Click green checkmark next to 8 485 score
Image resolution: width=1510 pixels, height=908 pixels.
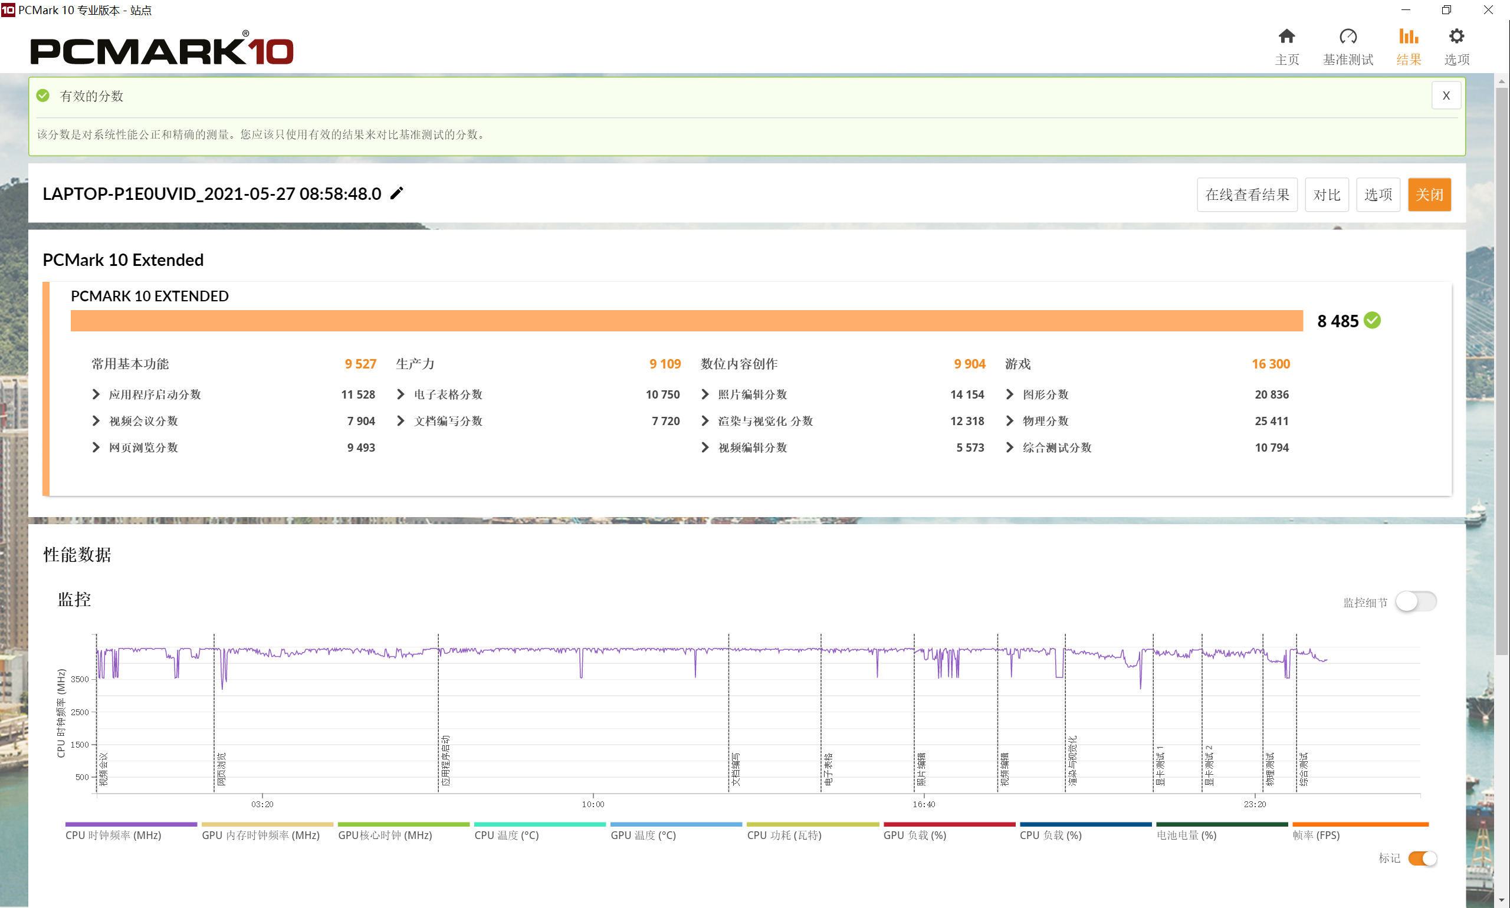point(1373,320)
